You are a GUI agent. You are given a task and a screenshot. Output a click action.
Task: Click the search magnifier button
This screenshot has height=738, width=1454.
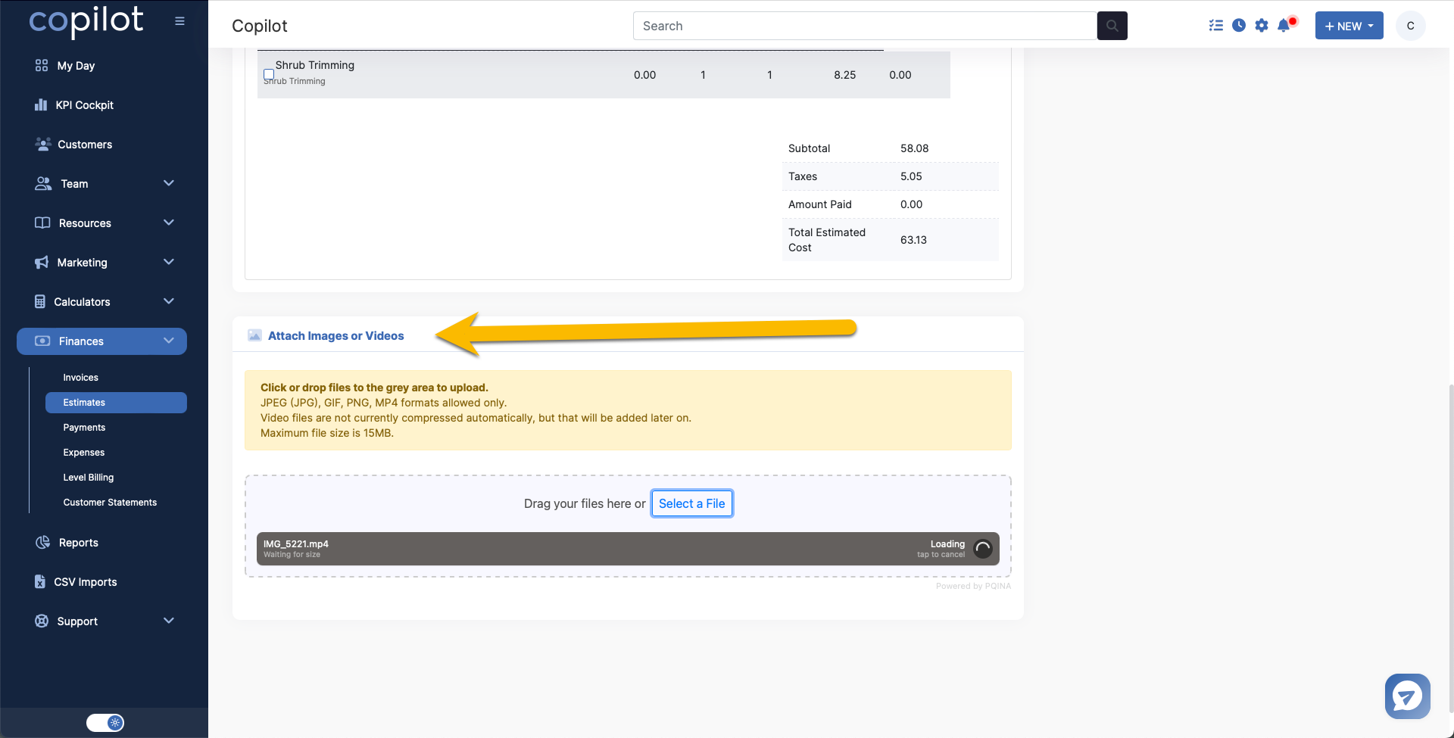point(1112,26)
